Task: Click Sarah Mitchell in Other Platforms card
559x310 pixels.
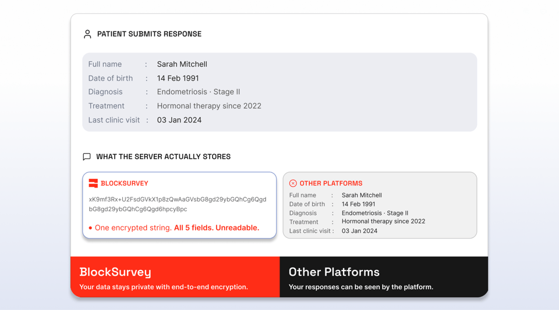Action: coord(362,195)
